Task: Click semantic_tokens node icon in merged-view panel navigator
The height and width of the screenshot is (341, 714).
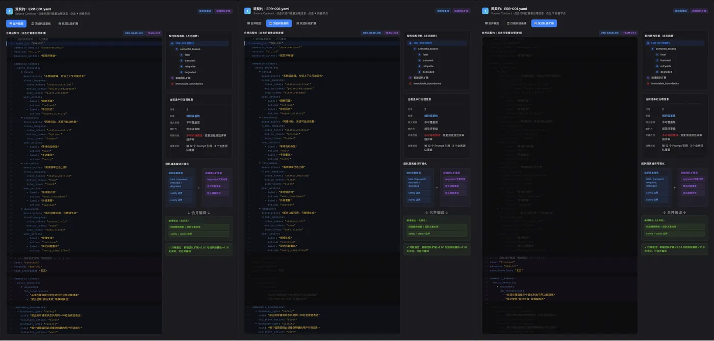Action: click(176, 49)
